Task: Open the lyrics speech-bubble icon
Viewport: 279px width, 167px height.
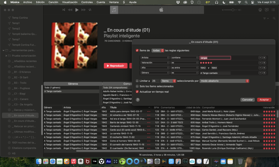Action: coord(266,10)
